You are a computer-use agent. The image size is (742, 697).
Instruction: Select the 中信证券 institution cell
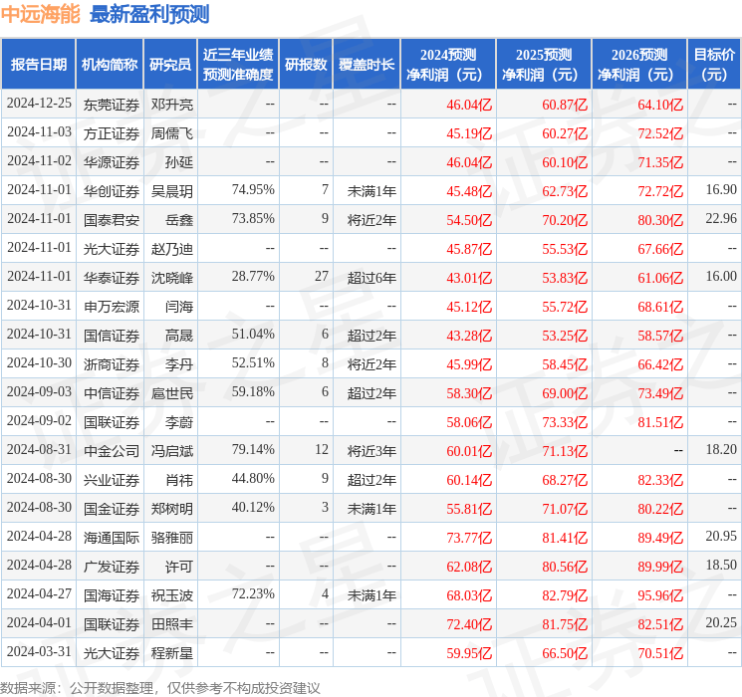point(112,393)
